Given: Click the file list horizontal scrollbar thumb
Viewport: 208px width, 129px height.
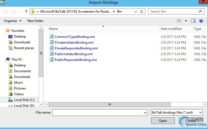Looking at the screenshot, I should (x=110, y=105).
